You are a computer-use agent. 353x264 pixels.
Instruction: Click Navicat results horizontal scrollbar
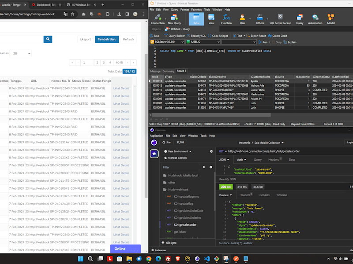211,115
